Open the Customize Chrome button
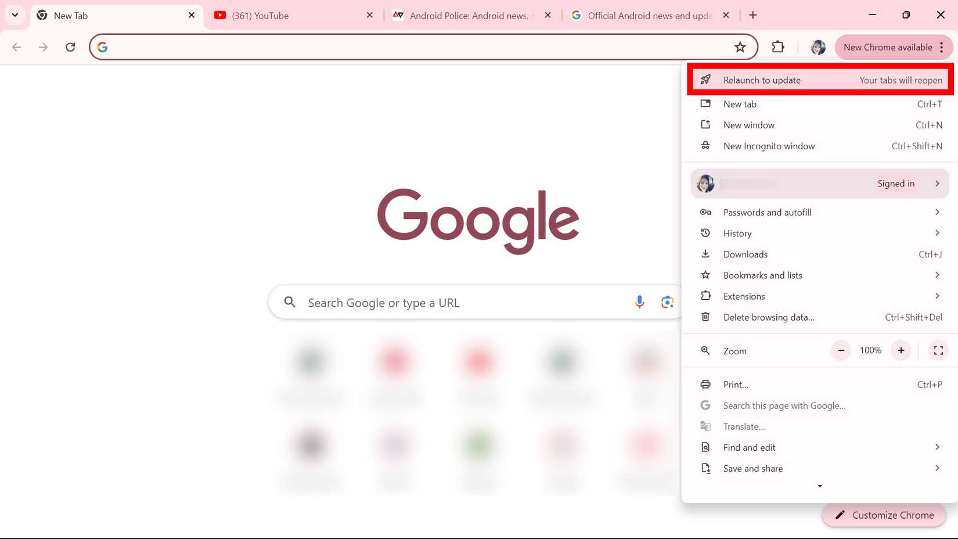Screen dimensions: 958x539 pyautogui.click(x=884, y=515)
